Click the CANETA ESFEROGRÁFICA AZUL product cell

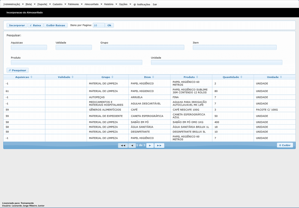pos(191,116)
